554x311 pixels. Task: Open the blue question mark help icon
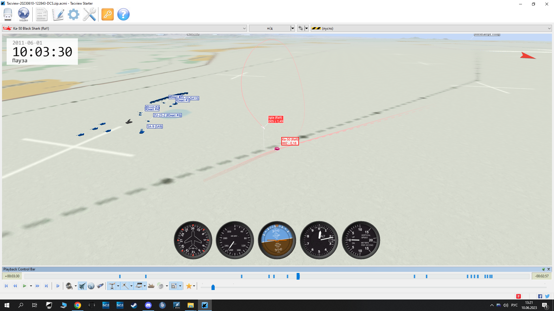[x=123, y=14]
